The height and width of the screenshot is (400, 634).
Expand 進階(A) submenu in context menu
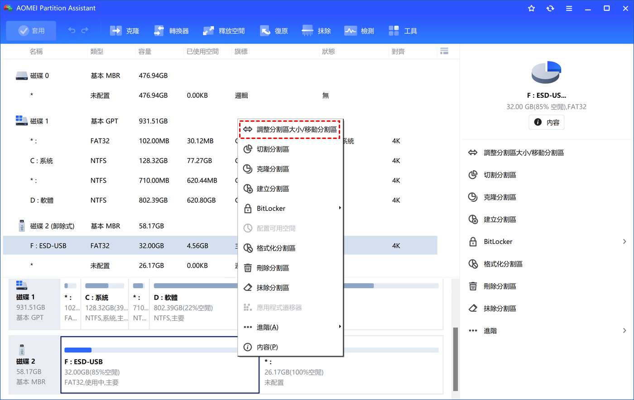[x=290, y=327]
